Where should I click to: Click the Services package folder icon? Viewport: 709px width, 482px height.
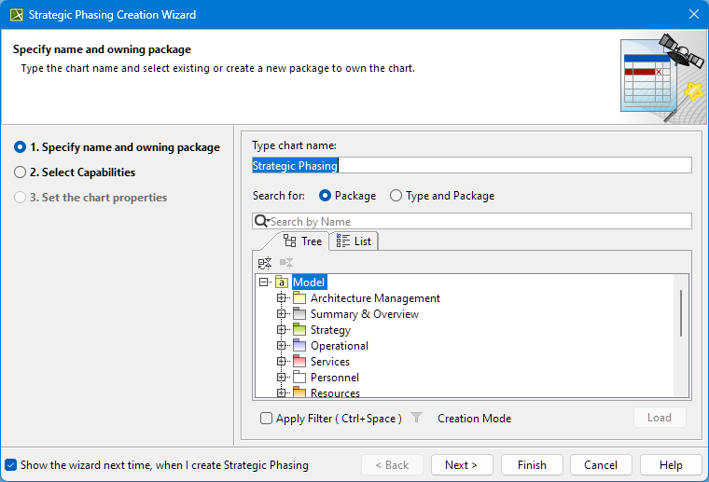coord(299,362)
